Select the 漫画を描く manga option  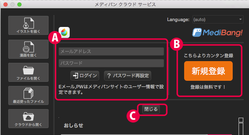point(28,49)
